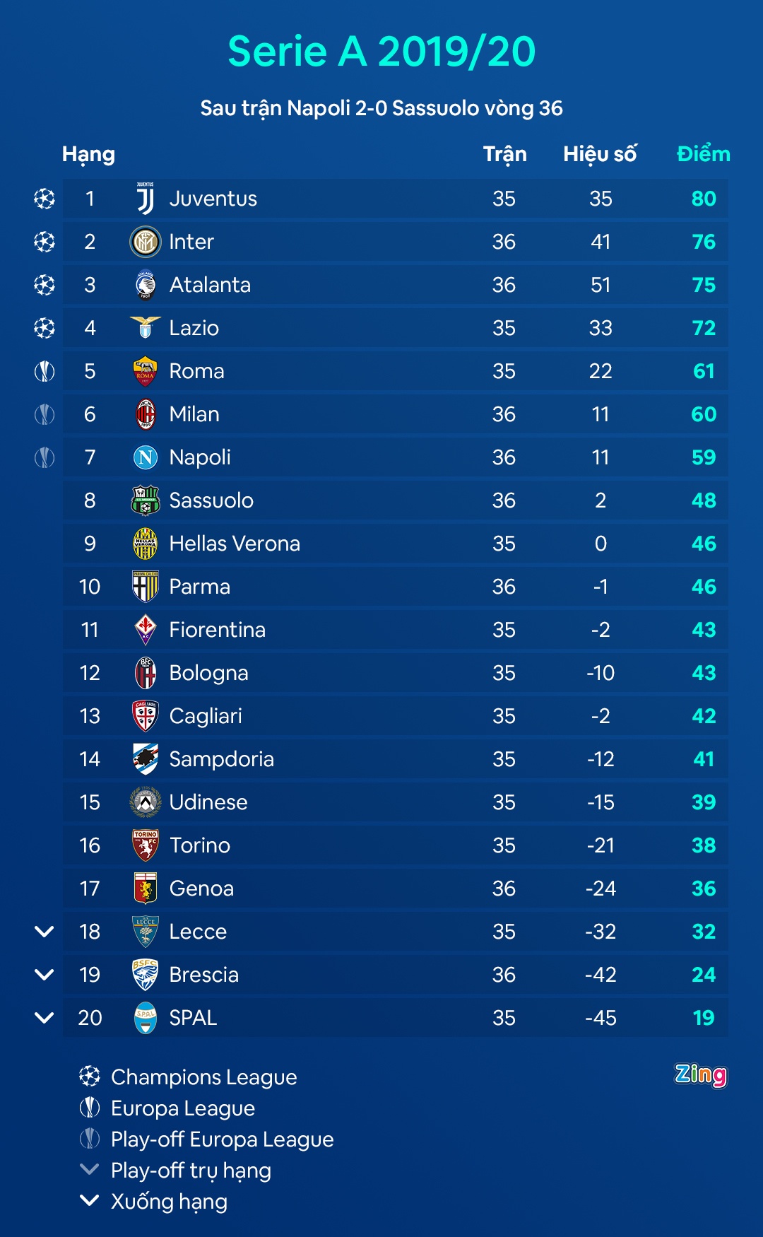The image size is (763, 1237).
Task: Click the Hellas Verona team name
Action: pos(235,544)
